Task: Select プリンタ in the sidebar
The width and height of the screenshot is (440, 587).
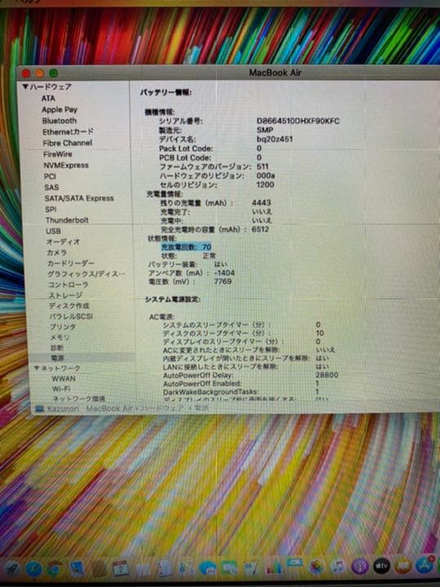Action: (63, 327)
